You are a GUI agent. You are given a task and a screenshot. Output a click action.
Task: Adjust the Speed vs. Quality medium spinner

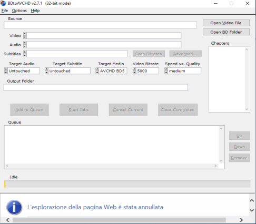tap(166, 71)
